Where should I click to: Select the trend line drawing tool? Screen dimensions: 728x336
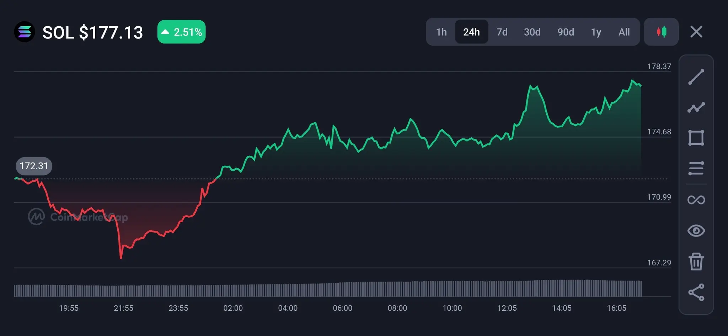pos(696,77)
